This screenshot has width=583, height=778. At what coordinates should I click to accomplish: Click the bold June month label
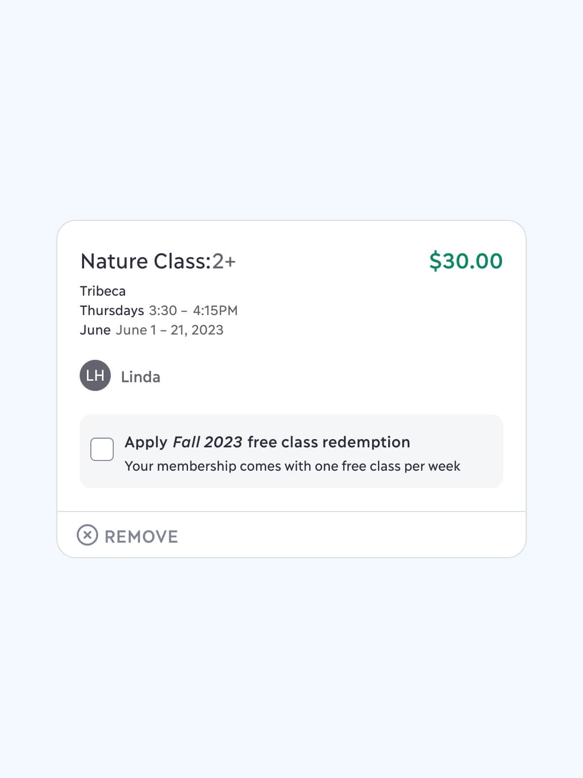[x=95, y=330]
